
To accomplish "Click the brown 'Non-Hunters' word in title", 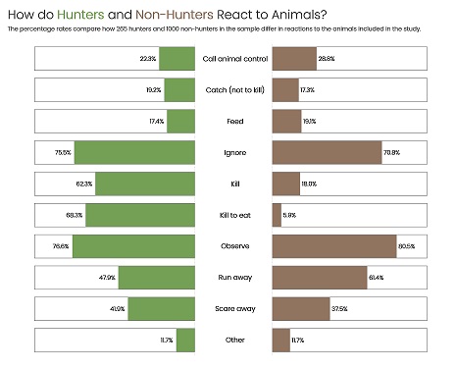I will 175,15.
